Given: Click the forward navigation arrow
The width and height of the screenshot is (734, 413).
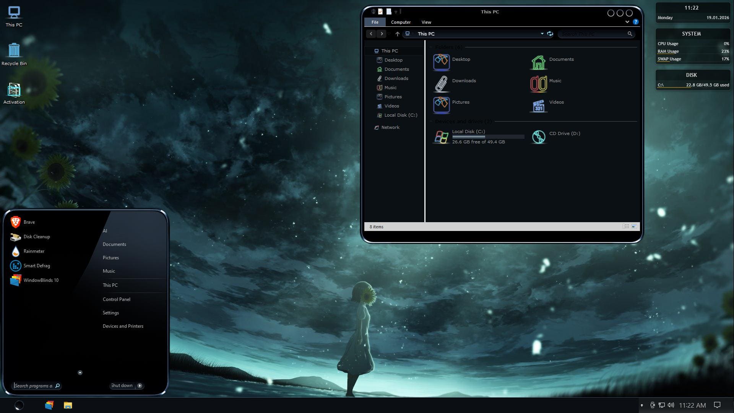Looking at the screenshot, I should click(382, 34).
